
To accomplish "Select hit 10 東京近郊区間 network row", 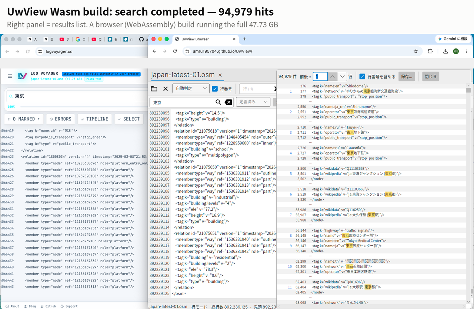I will tap(371, 266).
